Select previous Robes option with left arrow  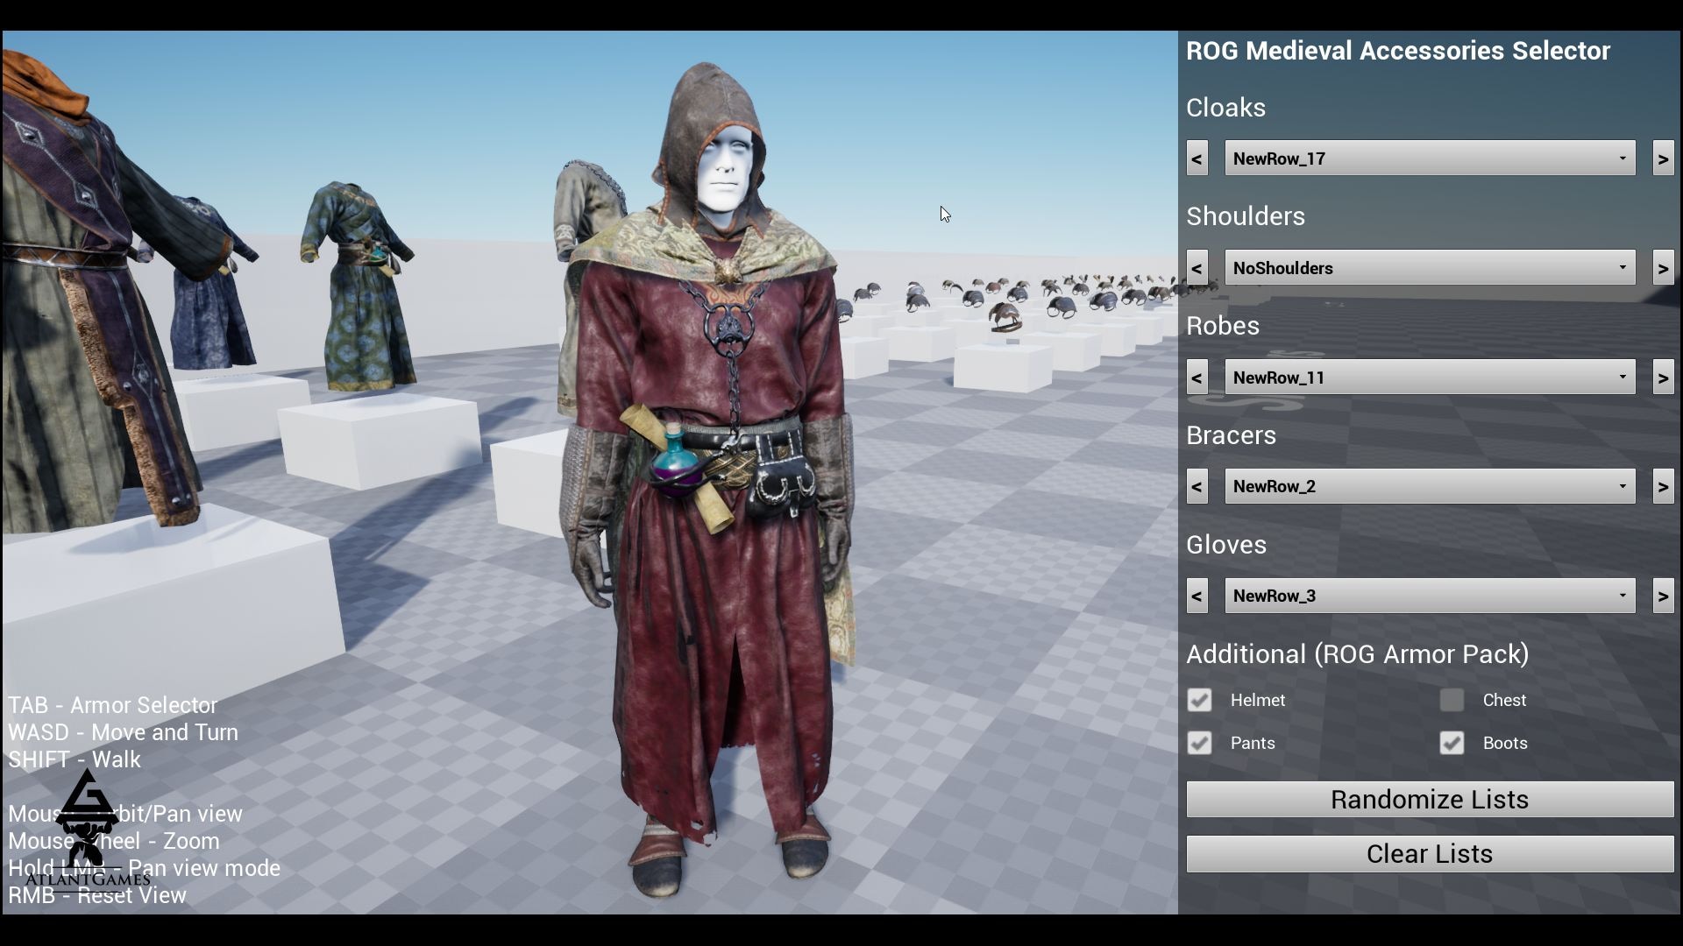(1197, 378)
